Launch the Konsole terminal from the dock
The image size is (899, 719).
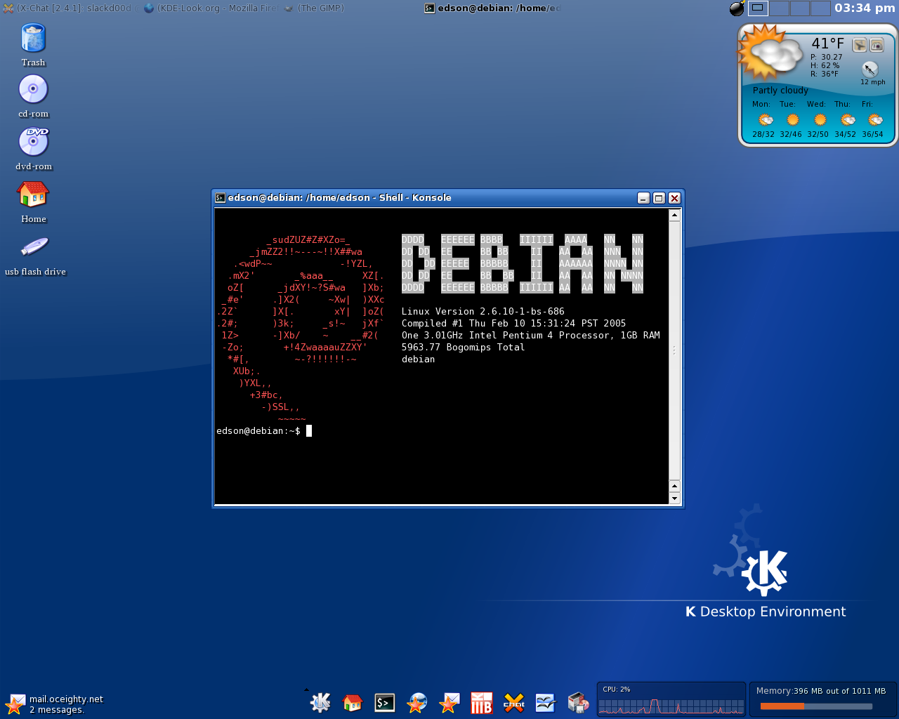click(385, 702)
